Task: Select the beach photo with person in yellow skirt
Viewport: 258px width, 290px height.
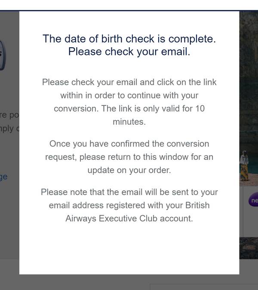Action: (x=249, y=163)
